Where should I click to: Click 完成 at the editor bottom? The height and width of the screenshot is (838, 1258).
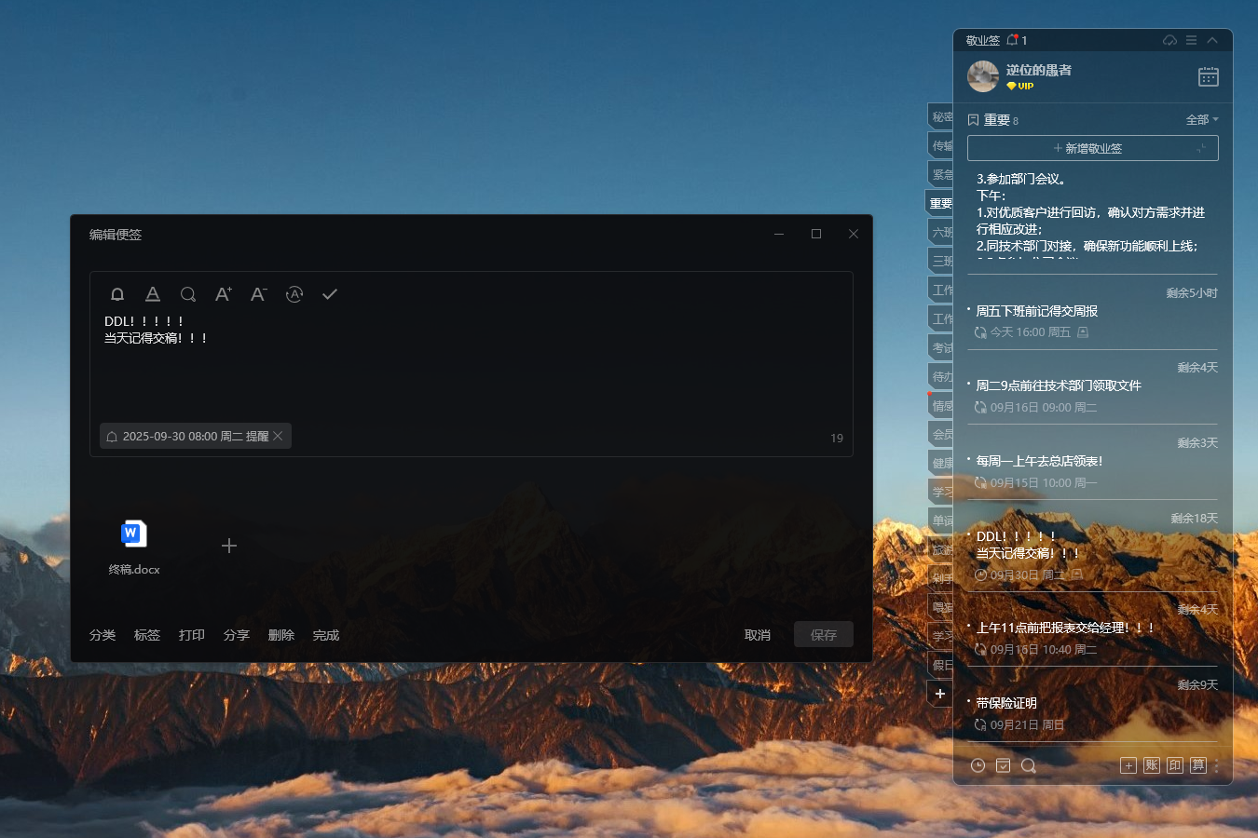coord(326,635)
